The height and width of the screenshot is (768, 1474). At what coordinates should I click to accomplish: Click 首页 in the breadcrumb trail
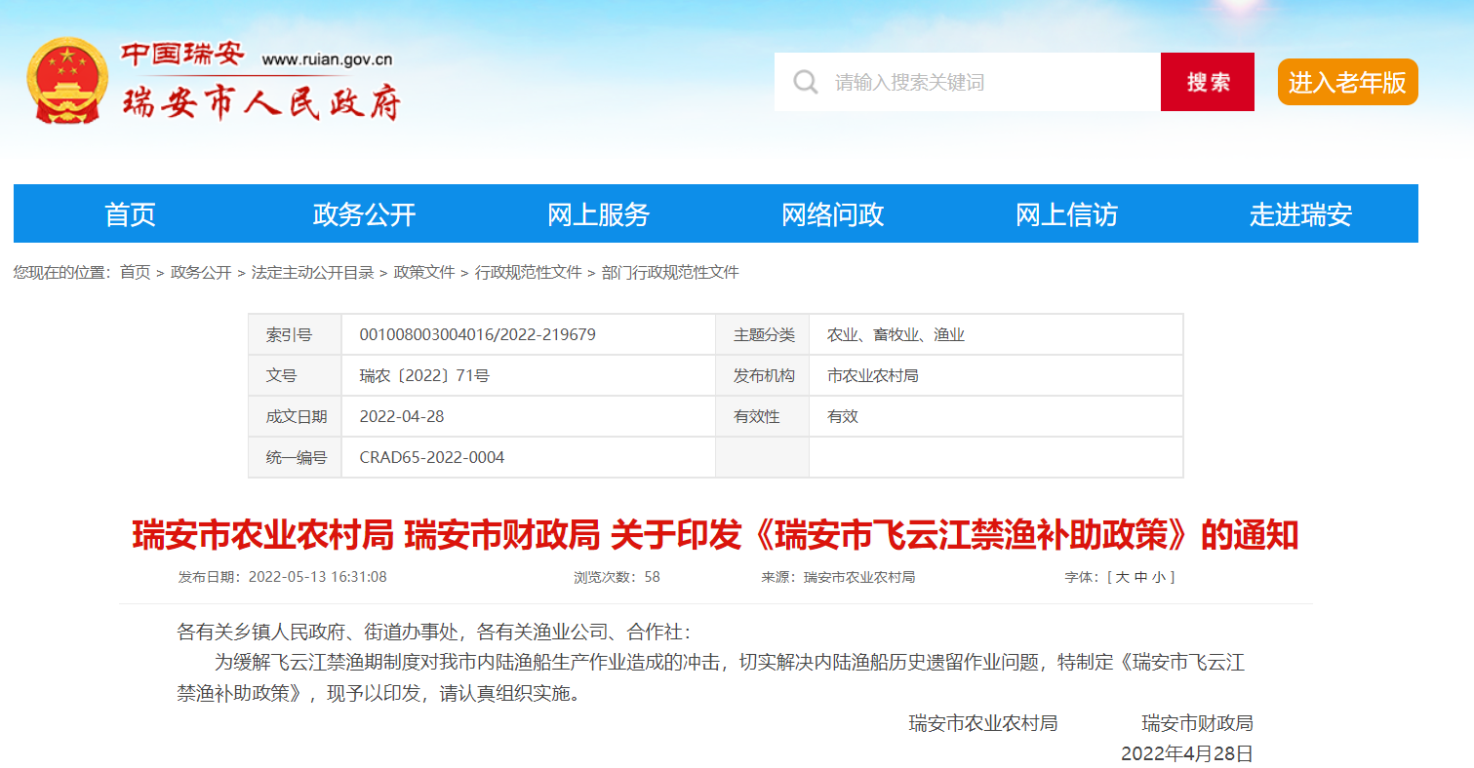pyautogui.click(x=135, y=273)
